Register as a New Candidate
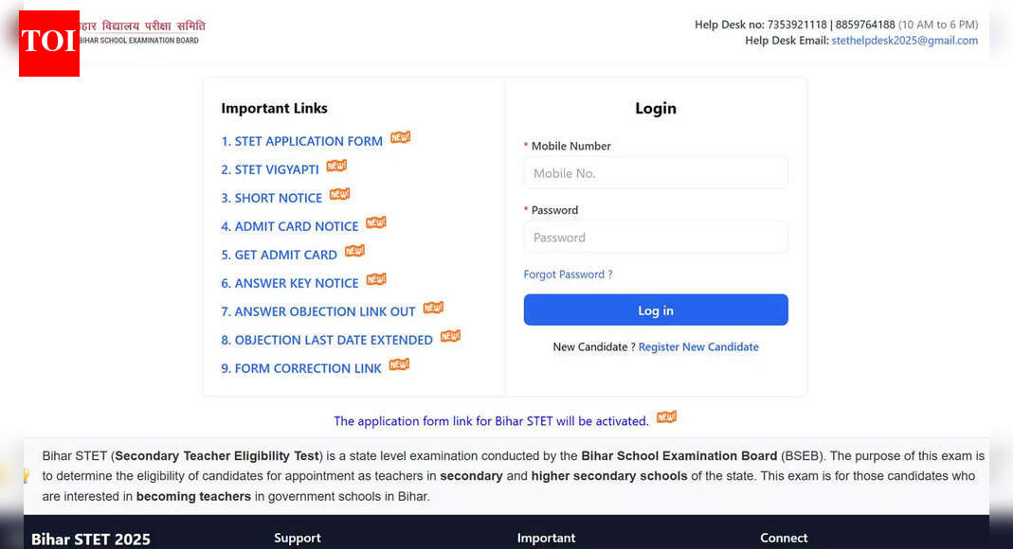Image resolution: width=1013 pixels, height=549 pixels. click(x=698, y=346)
